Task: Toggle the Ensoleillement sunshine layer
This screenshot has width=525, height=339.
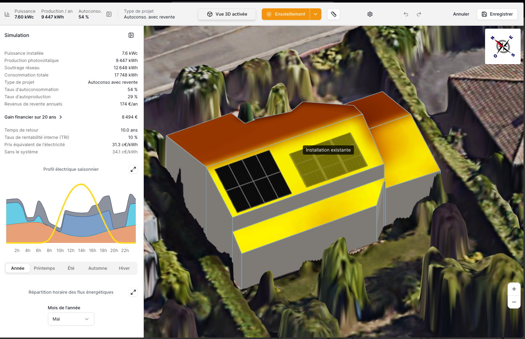Action: tap(286, 14)
